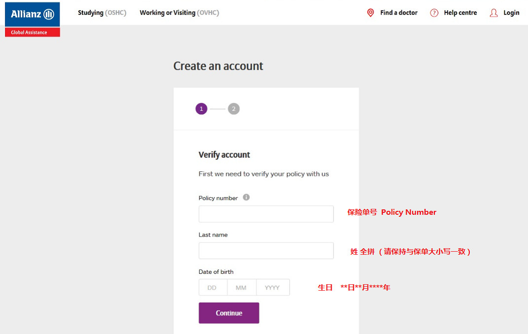Screen dimensions: 528x334
Task: Click the DD day field
Action: (x=213, y=288)
